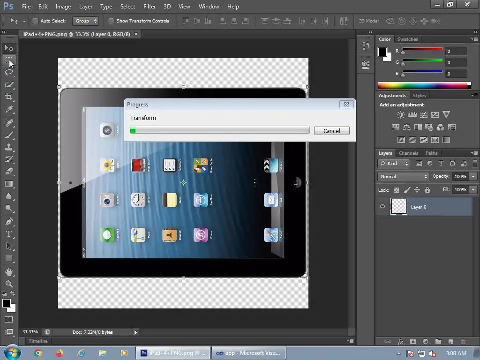This screenshot has width=480, height=360.
Task: Toggle Lock image pixels brush icon
Action: [406, 190]
